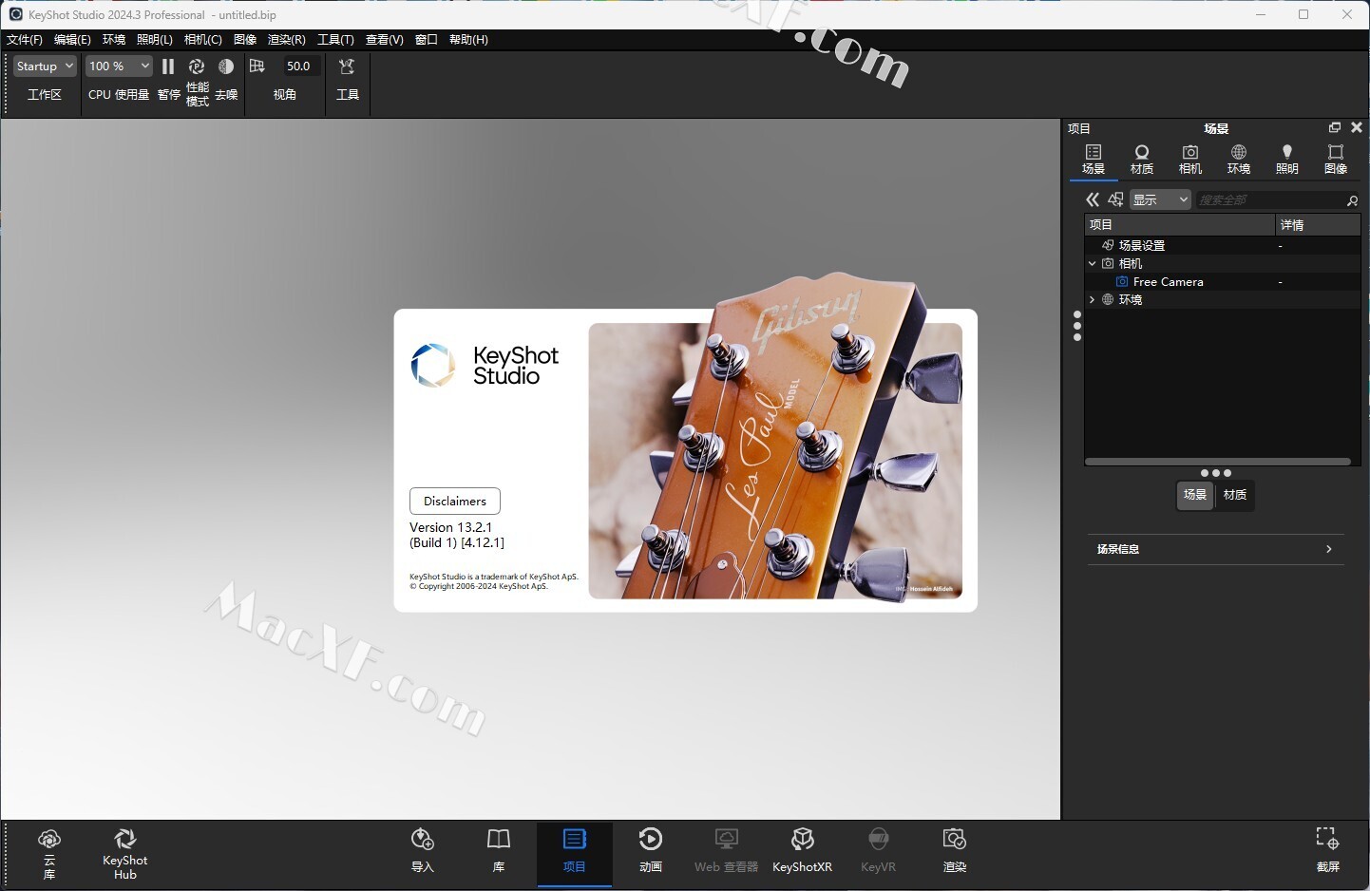Open the 渲染(R) menu
1370x891 pixels.
click(x=287, y=40)
